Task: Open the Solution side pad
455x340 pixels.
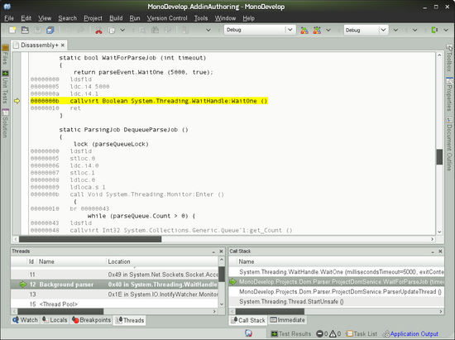Action: [x=5, y=123]
